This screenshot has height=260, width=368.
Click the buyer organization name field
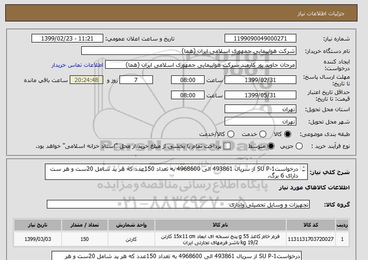pos(189,51)
